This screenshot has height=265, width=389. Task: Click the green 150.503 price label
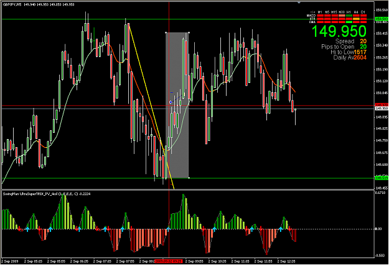pyautogui.click(x=382, y=19)
